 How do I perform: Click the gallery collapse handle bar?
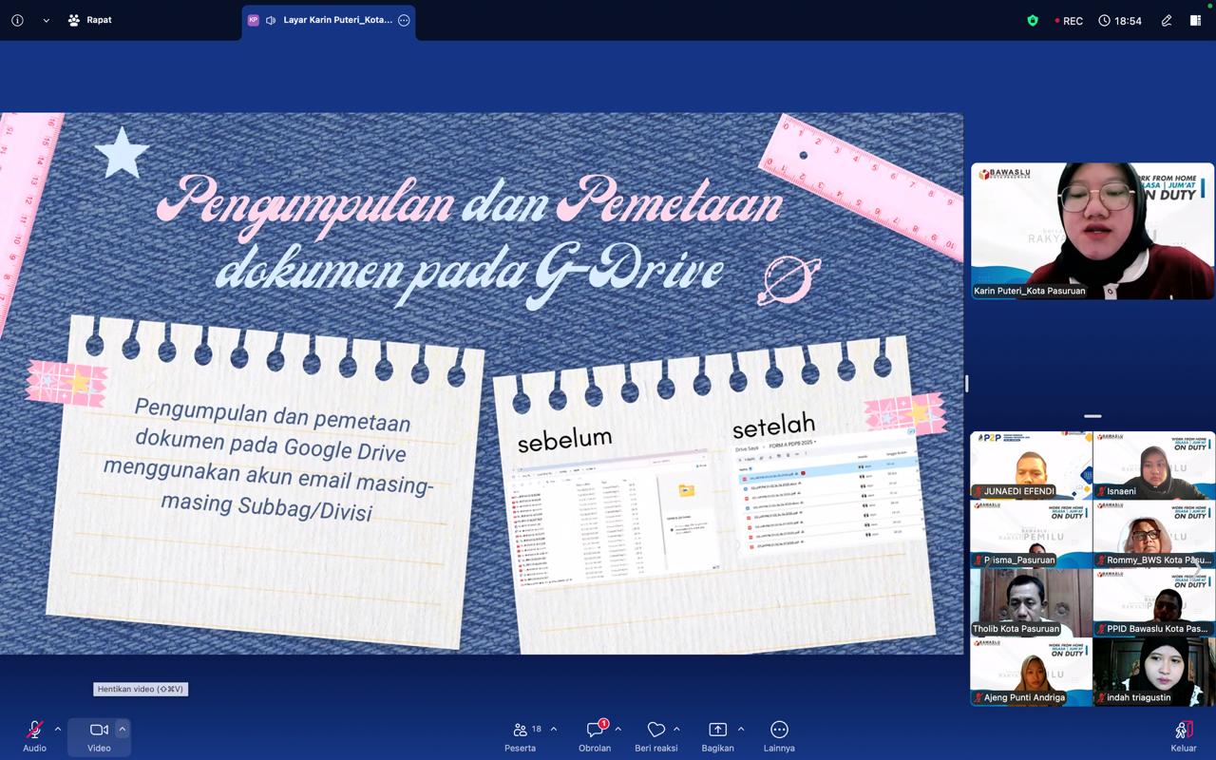[1092, 416]
